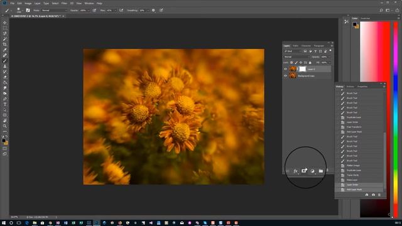Switch to the Actions tab

click(350, 87)
